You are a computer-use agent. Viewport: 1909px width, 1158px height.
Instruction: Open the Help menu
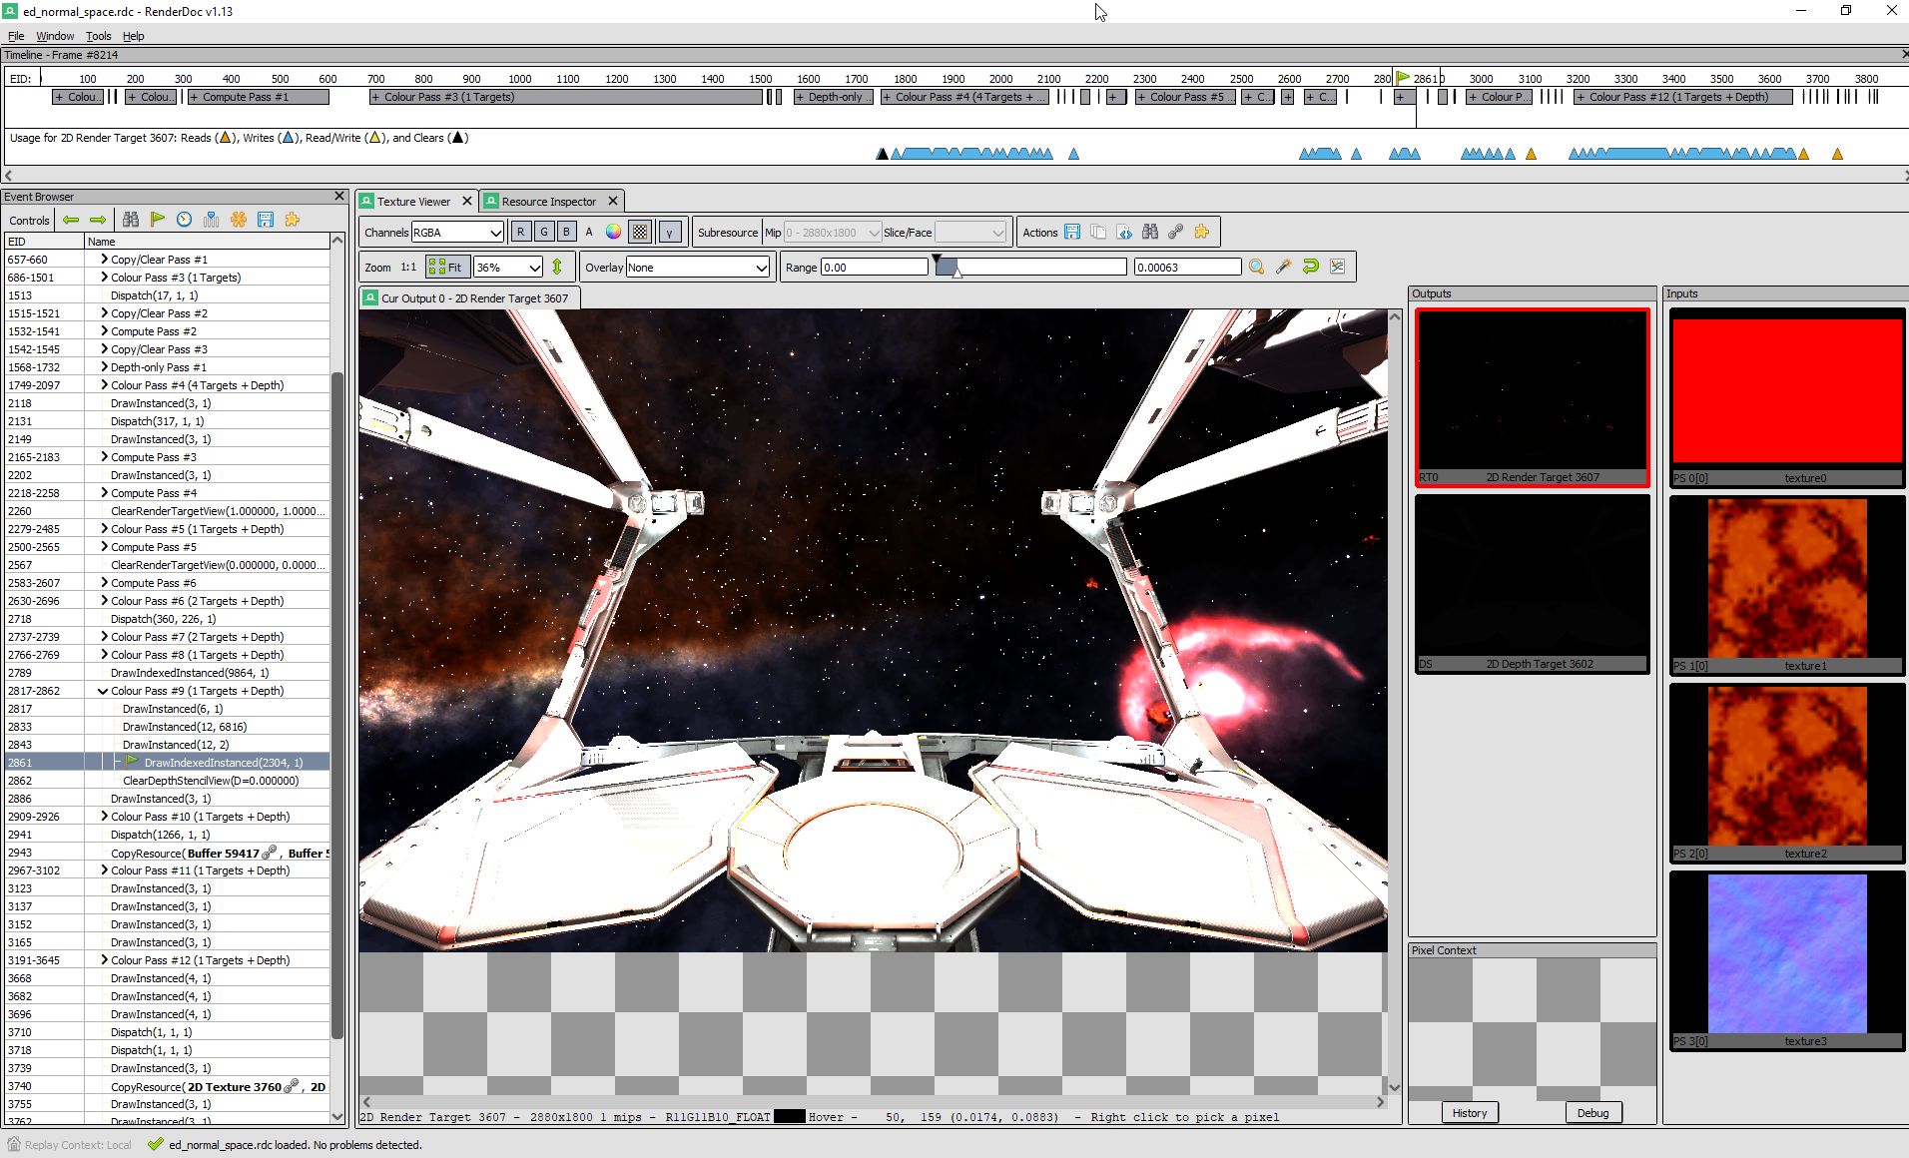click(x=134, y=36)
